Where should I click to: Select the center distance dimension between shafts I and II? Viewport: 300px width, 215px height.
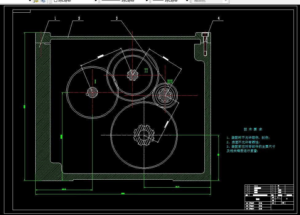pyautogui.click(x=101, y=56)
